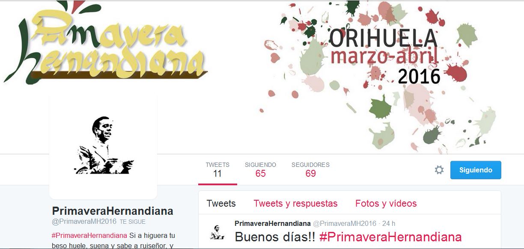View the Siguiendo 65 following list
The height and width of the screenshot is (249, 524).
260,169
